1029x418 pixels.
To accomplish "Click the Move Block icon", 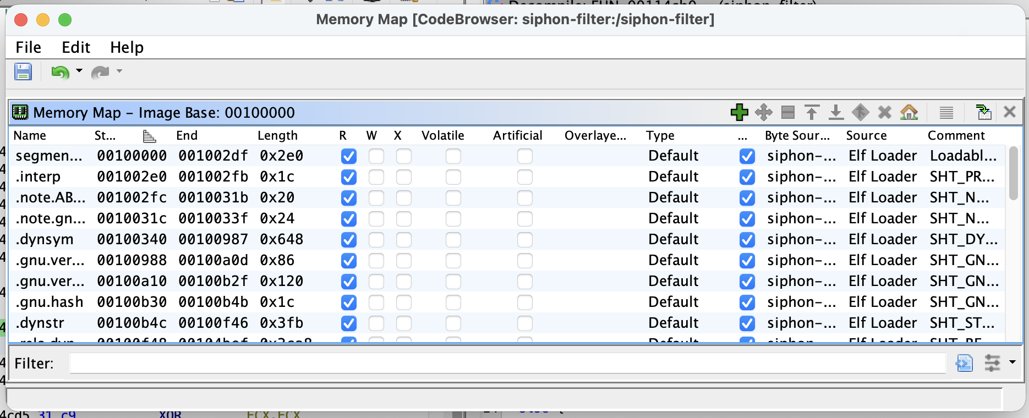I will pyautogui.click(x=764, y=112).
